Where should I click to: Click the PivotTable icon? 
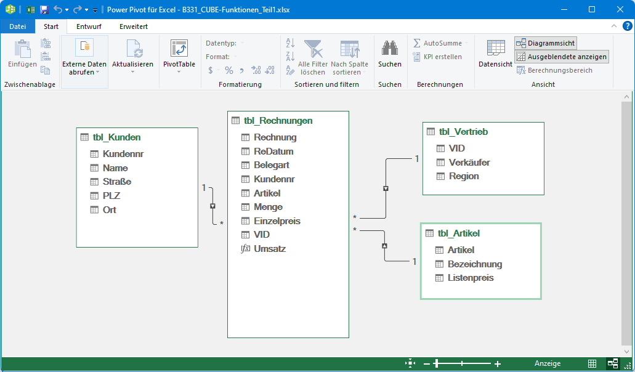tap(179, 49)
